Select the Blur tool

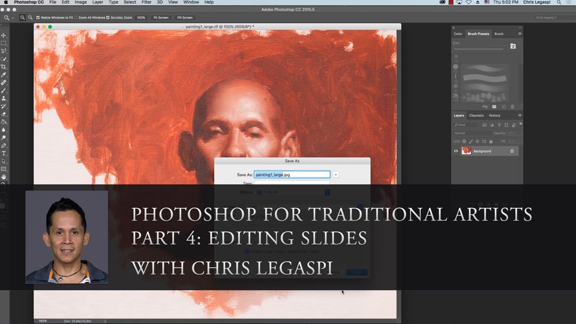click(x=4, y=130)
